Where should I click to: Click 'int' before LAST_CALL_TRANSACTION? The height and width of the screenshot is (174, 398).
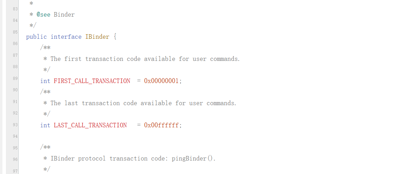(x=45, y=125)
